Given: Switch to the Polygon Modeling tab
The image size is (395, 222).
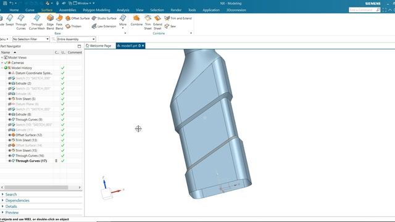Looking at the screenshot, I should coord(96,10).
